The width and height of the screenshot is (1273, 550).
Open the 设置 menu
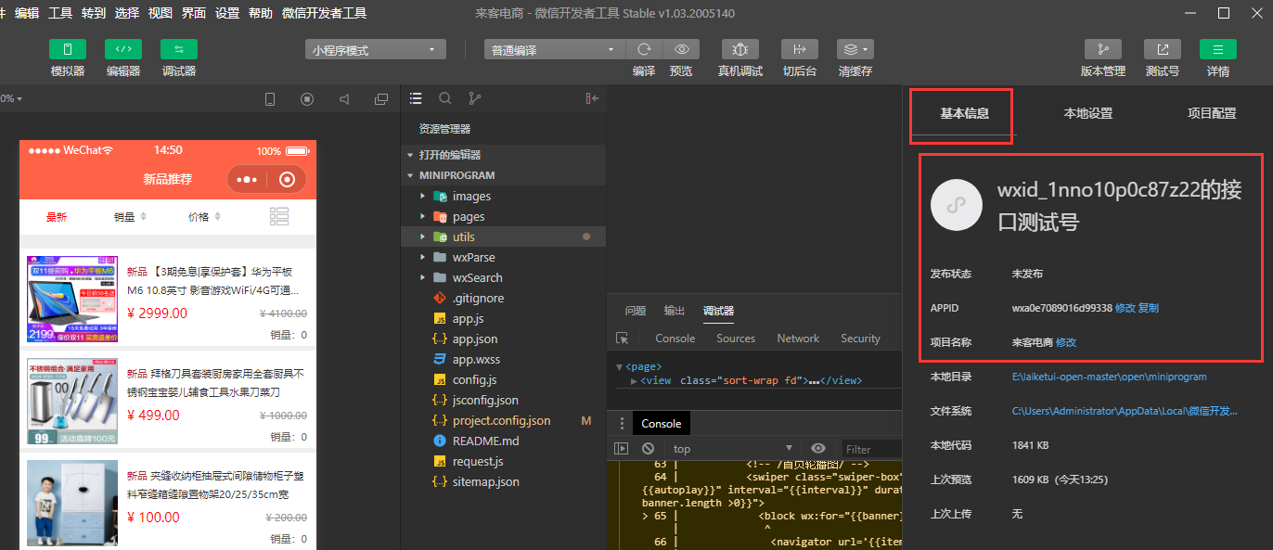pyautogui.click(x=227, y=13)
